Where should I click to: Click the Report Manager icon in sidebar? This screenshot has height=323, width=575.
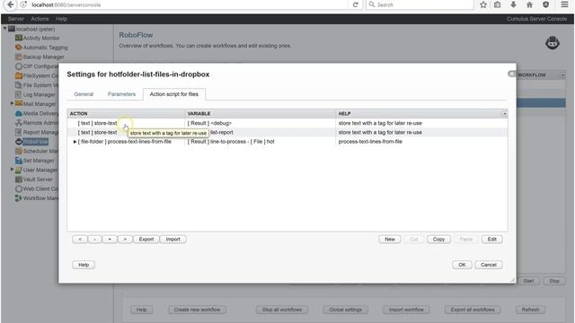[19, 132]
